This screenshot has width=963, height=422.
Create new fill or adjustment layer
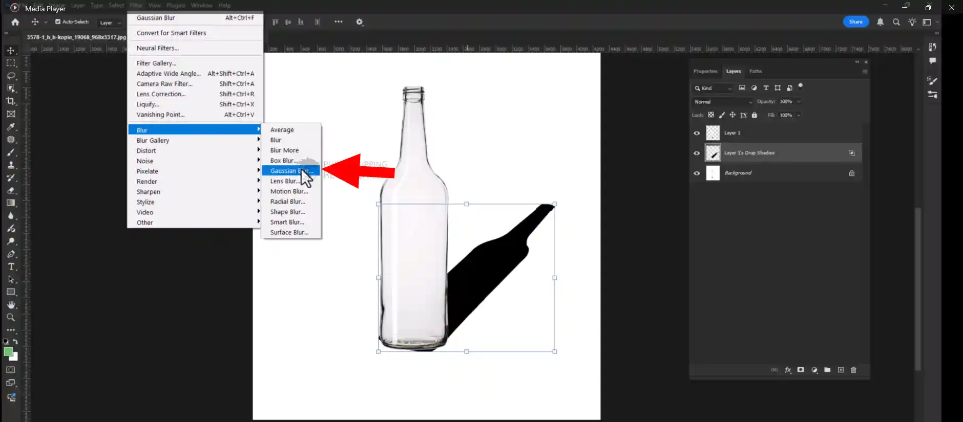[814, 370]
